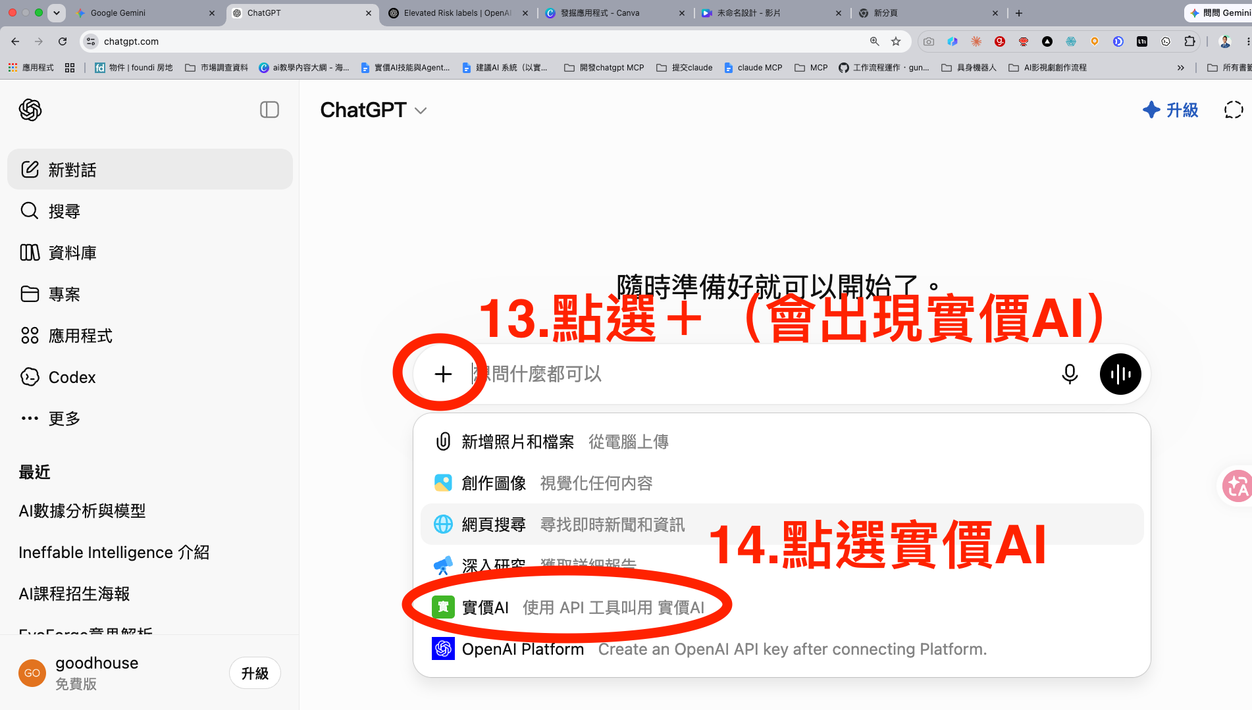Open AI影視劇創作流程 bookmark folder
1252x710 pixels.
coord(1047,67)
